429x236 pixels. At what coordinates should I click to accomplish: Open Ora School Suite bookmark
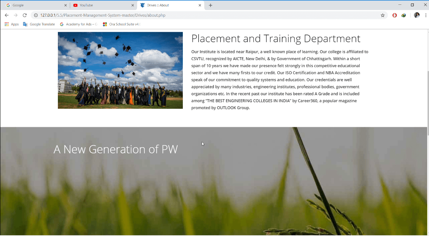point(122,24)
